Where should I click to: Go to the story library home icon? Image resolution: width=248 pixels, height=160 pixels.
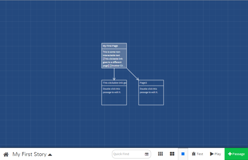click(x=6, y=154)
